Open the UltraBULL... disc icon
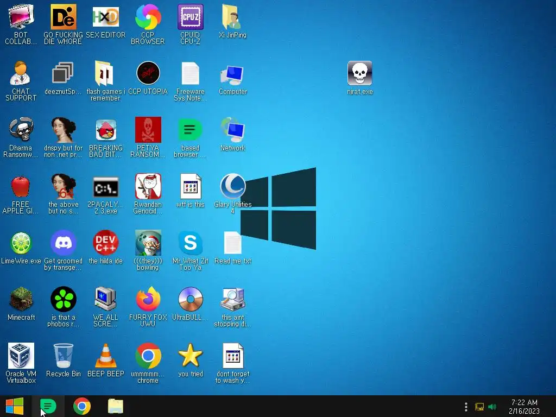Image resolution: width=556 pixels, height=417 pixels. [x=191, y=304]
